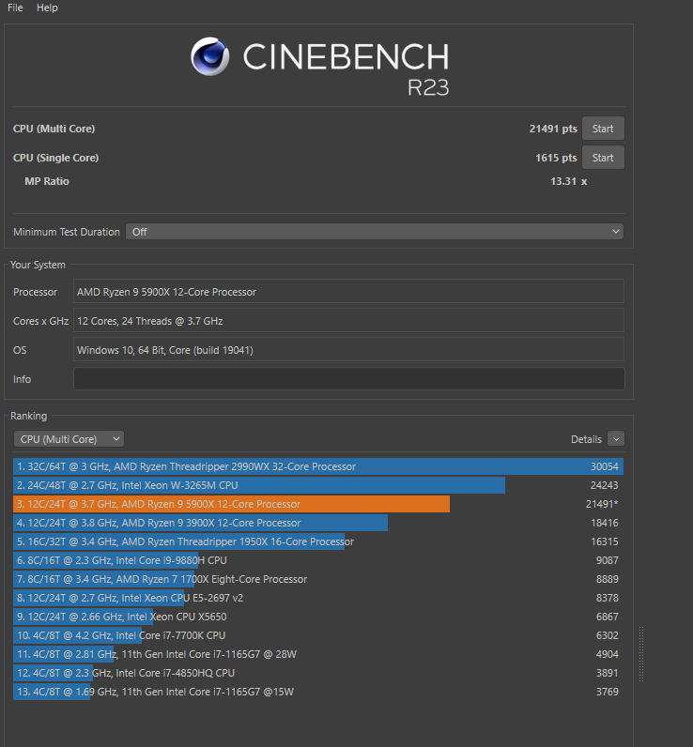Click the 30054 score in ranking list

tap(605, 466)
